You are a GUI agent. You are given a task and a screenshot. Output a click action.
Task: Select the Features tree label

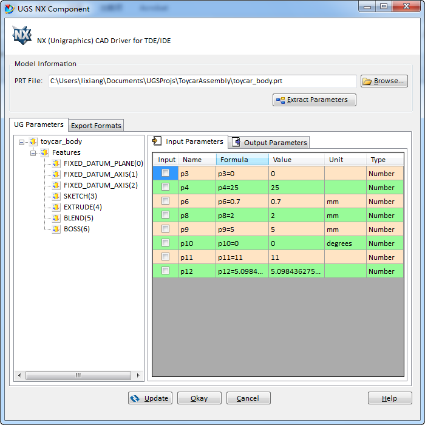coord(66,152)
